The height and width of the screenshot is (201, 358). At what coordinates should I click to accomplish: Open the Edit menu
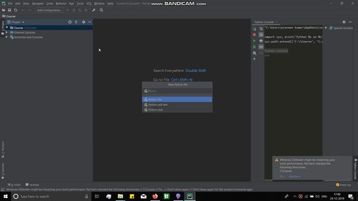pyautogui.click(x=17, y=4)
